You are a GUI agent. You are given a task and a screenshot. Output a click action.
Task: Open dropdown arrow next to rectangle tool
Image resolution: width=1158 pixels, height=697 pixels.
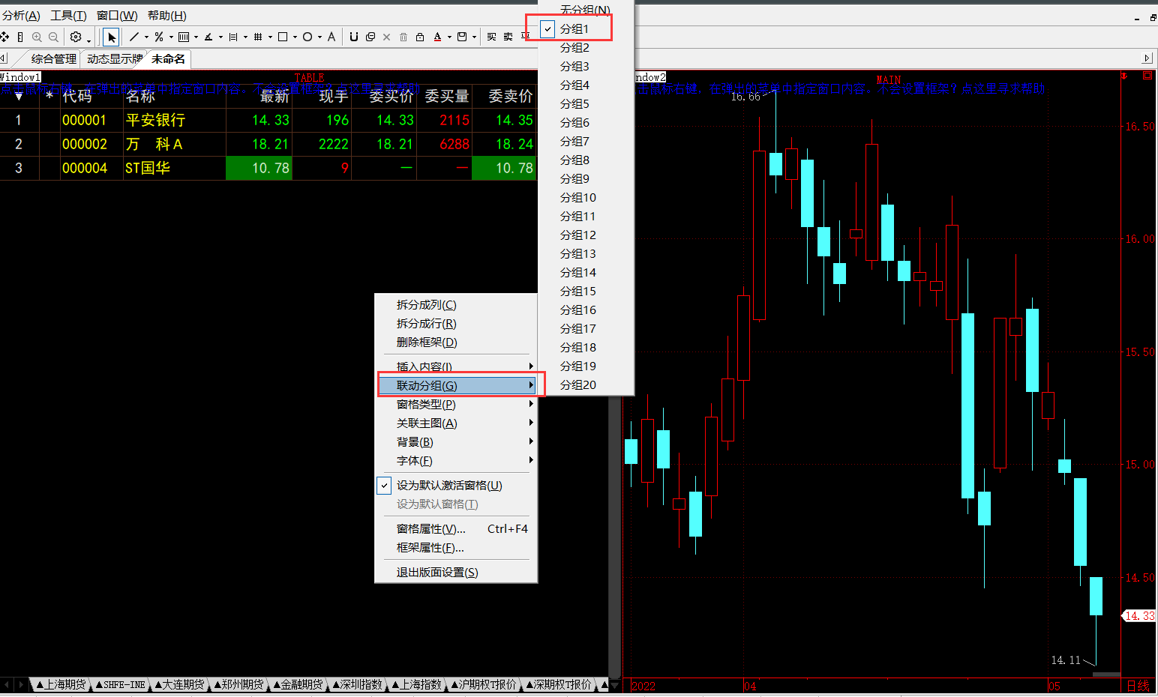[295, 37]
